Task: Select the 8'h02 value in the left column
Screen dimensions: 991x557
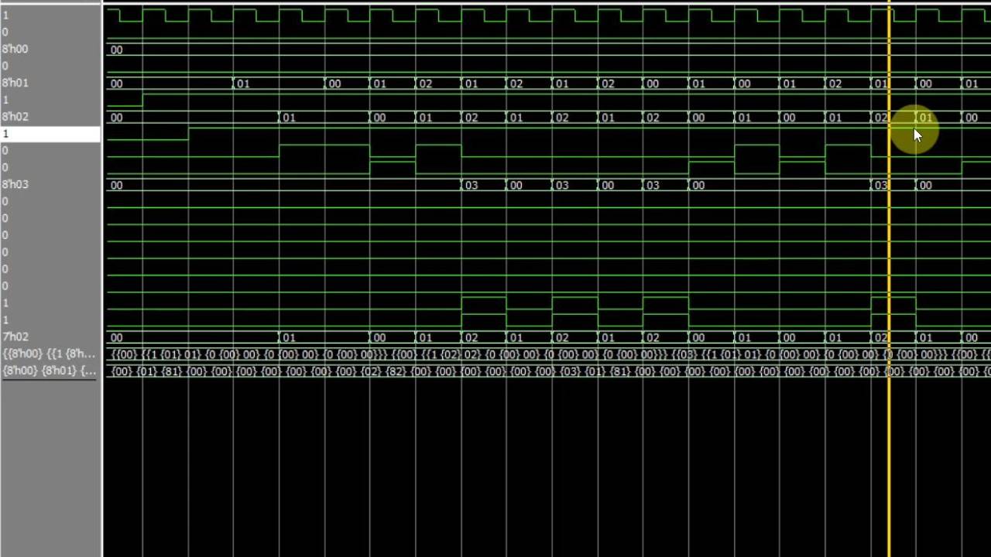Action: 15,117
